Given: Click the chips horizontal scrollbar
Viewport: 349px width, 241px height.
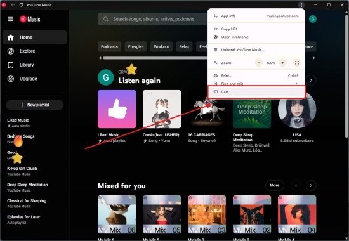Looking at the screenshot, I should (155, 58).
